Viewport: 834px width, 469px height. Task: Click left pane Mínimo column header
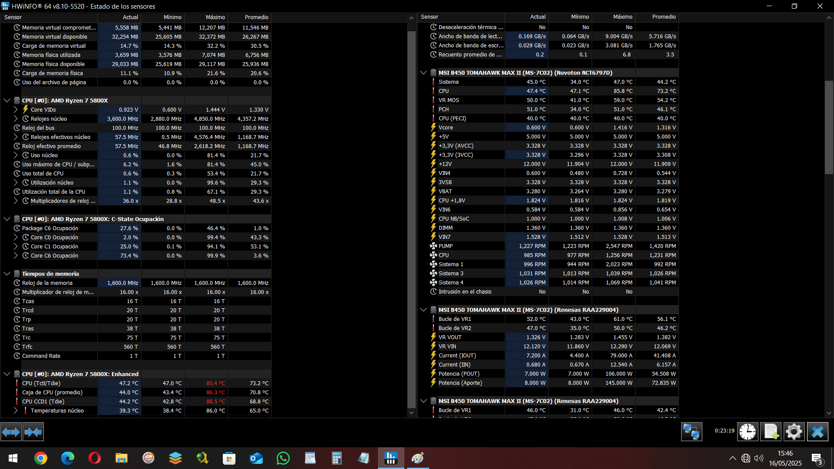coord(163,17)
